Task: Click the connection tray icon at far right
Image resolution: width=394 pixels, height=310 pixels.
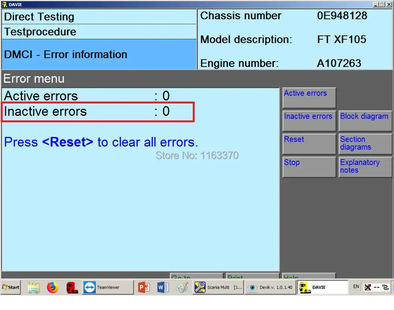Action: point(385,287)
